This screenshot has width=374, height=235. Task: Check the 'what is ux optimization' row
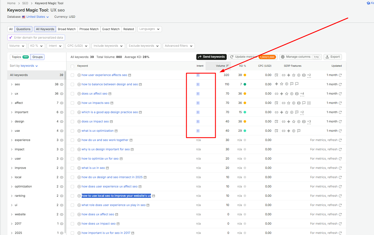pos(72,131)
